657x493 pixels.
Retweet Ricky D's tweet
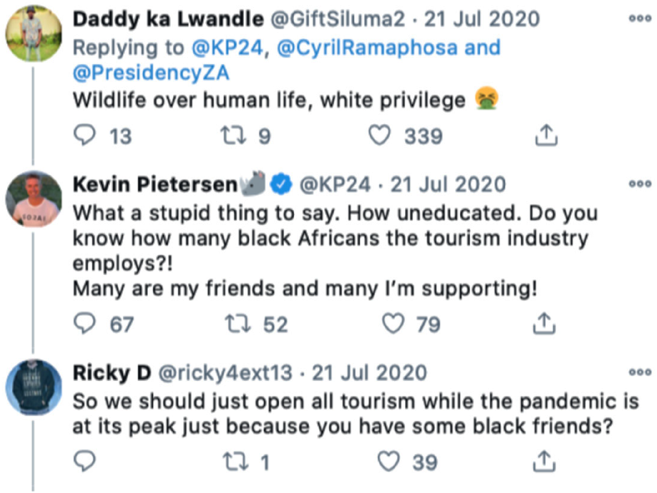click(235, 461)
